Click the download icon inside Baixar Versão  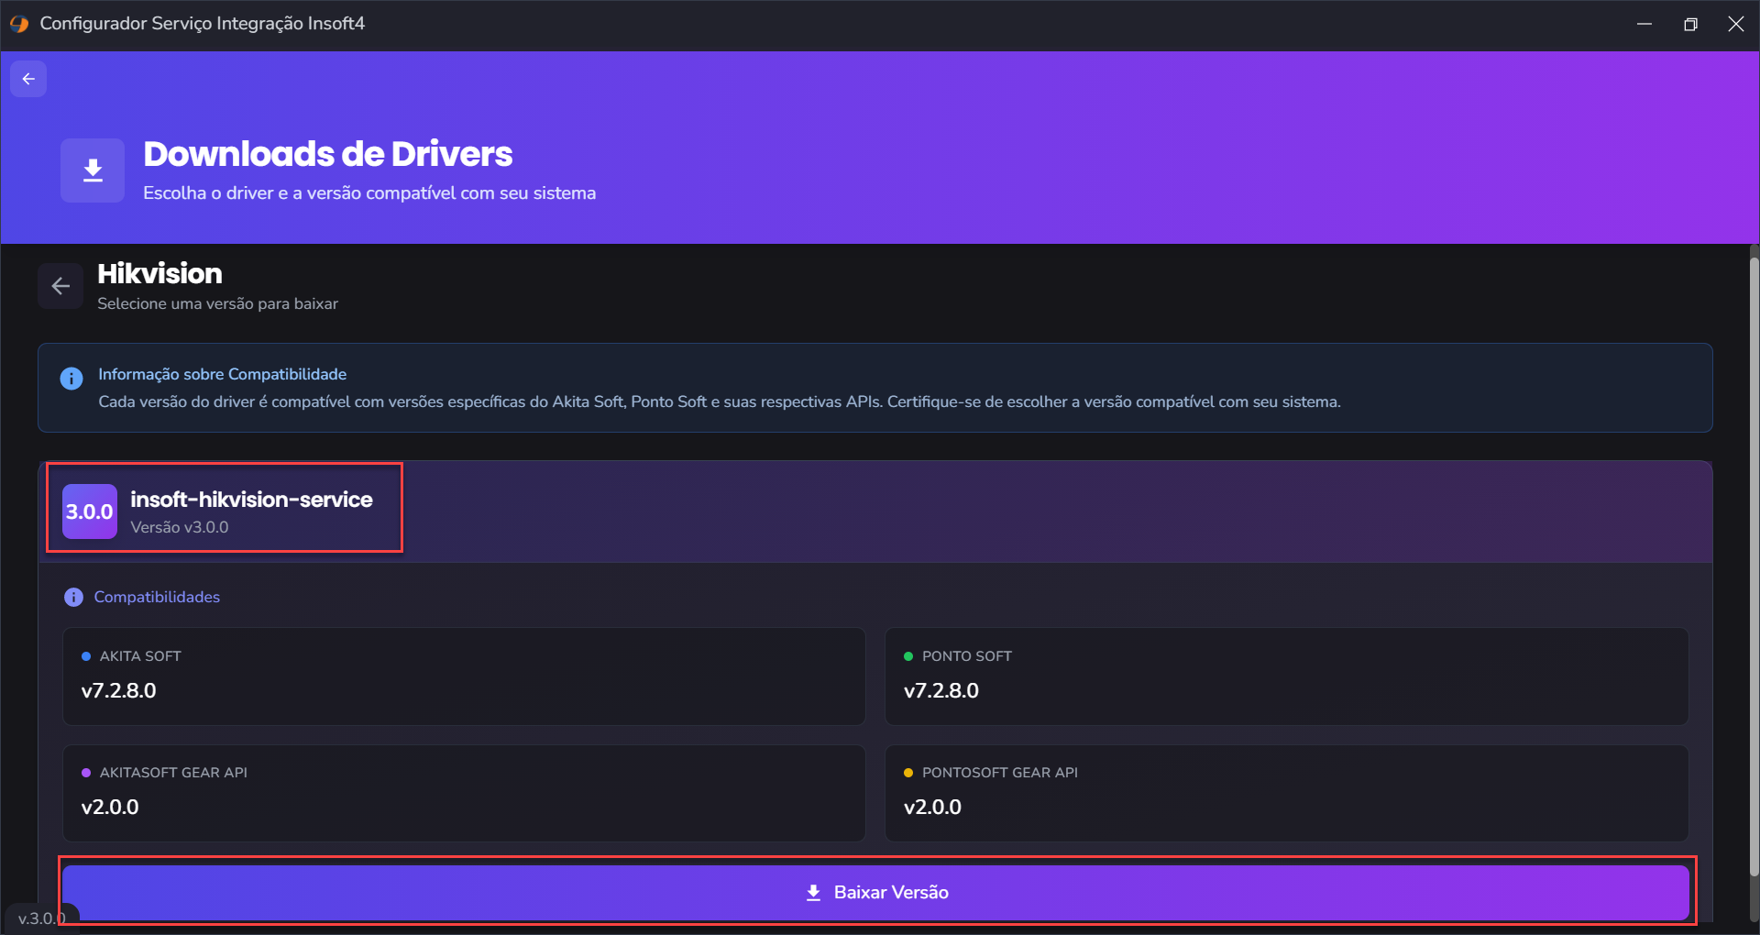[813, 893]
